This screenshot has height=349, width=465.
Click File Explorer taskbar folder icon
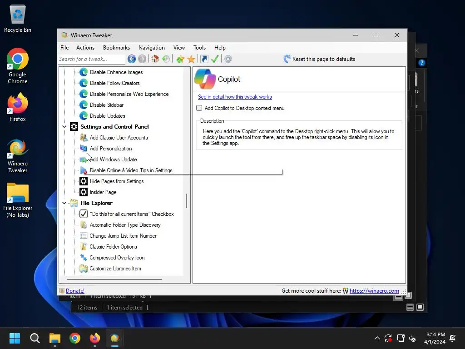(x=55, y=338)
